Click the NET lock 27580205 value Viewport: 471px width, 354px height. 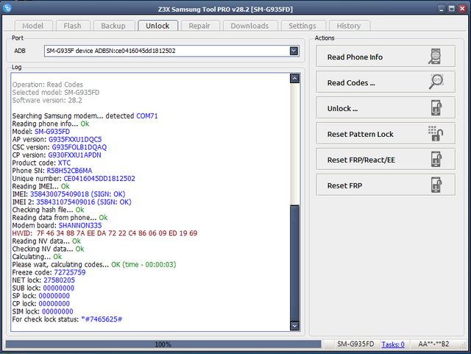[59, 280]
